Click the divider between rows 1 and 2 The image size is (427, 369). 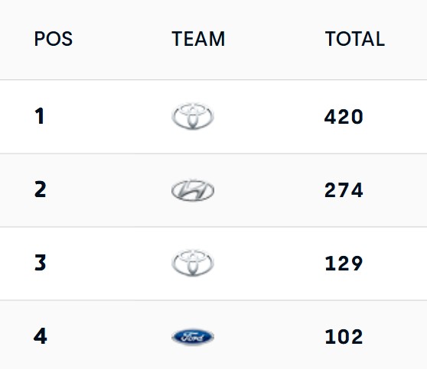point(213,154)
